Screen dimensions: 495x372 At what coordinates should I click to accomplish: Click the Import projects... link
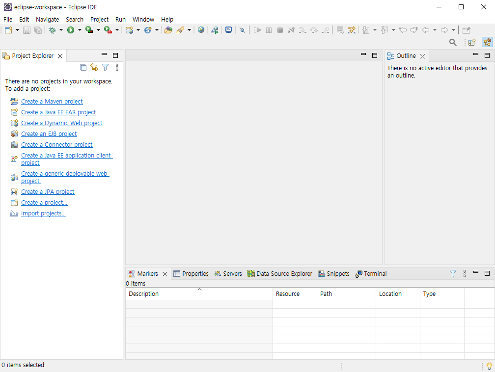[x=44, y=213]
